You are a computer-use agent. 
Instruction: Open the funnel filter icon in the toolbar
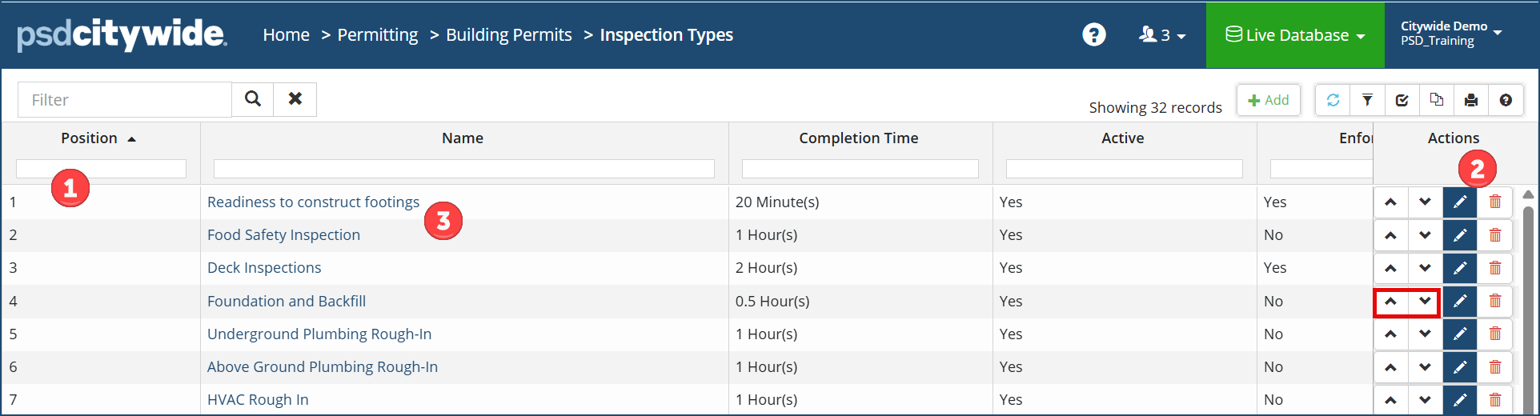[x=1367, y=100]
